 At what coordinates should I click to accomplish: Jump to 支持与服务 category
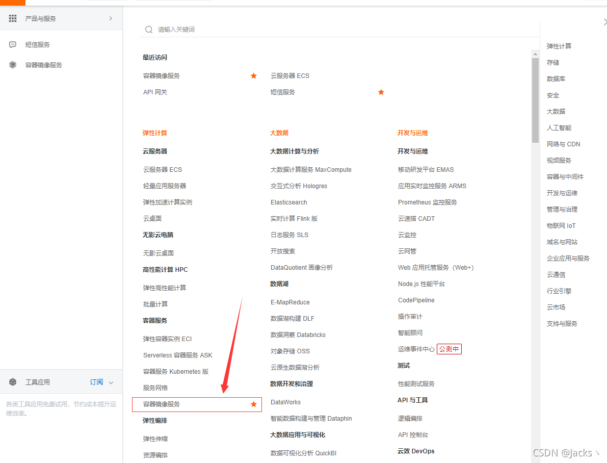[562, 323]
